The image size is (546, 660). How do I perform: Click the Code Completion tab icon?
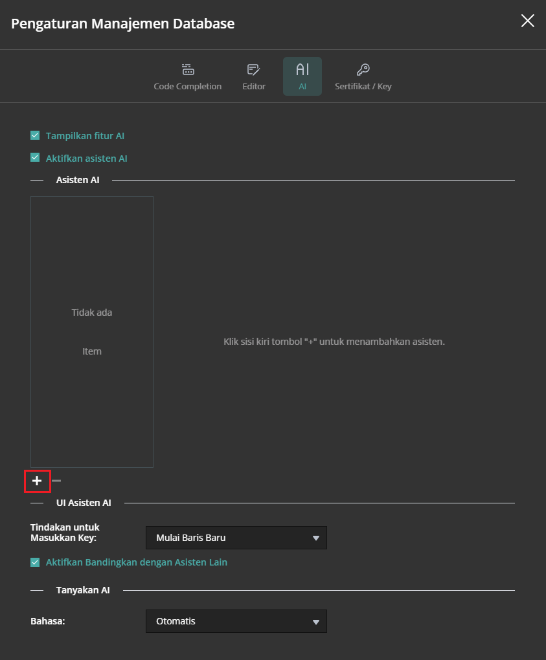click(187, 69)
